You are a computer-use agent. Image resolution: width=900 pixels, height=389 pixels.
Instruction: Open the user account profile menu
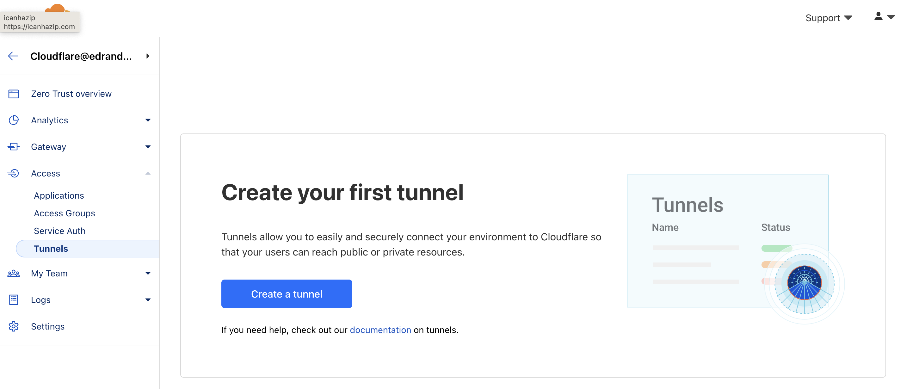884,17
